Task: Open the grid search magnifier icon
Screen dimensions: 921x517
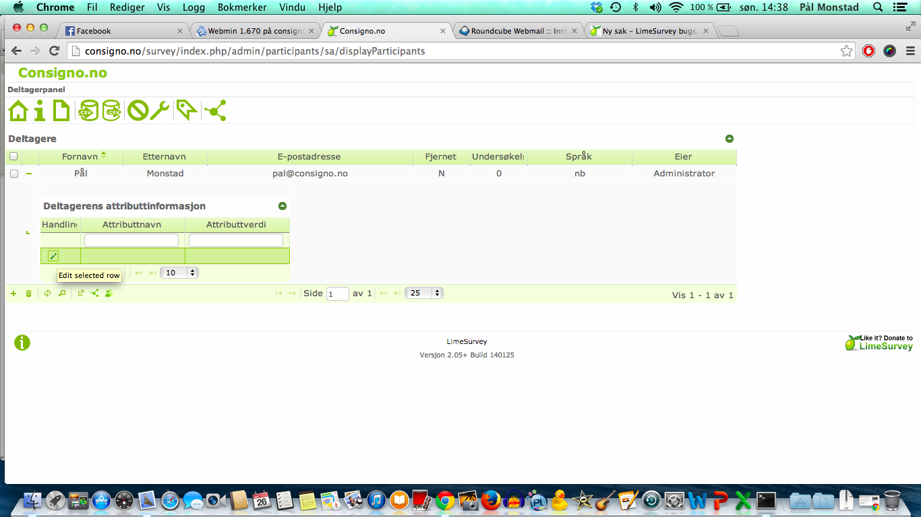Action: coord(62,294)
